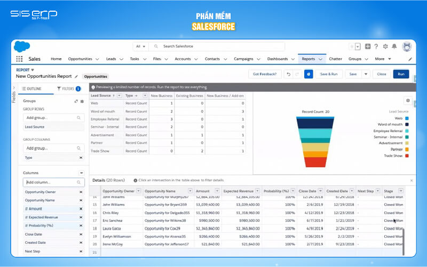Screen dimensions: 427x267
Task: Open the Setup gear icon
Action: tap(385, 46)
